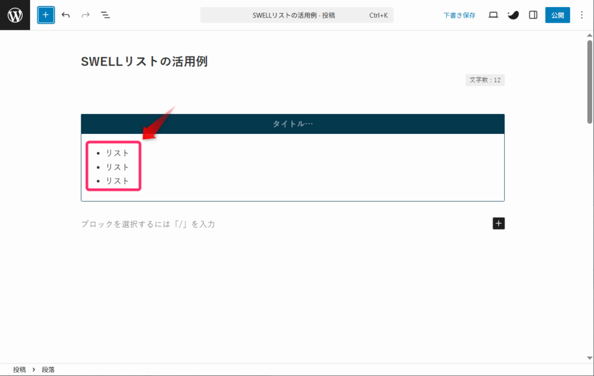Toggle the settings sidebar panel

533,15
